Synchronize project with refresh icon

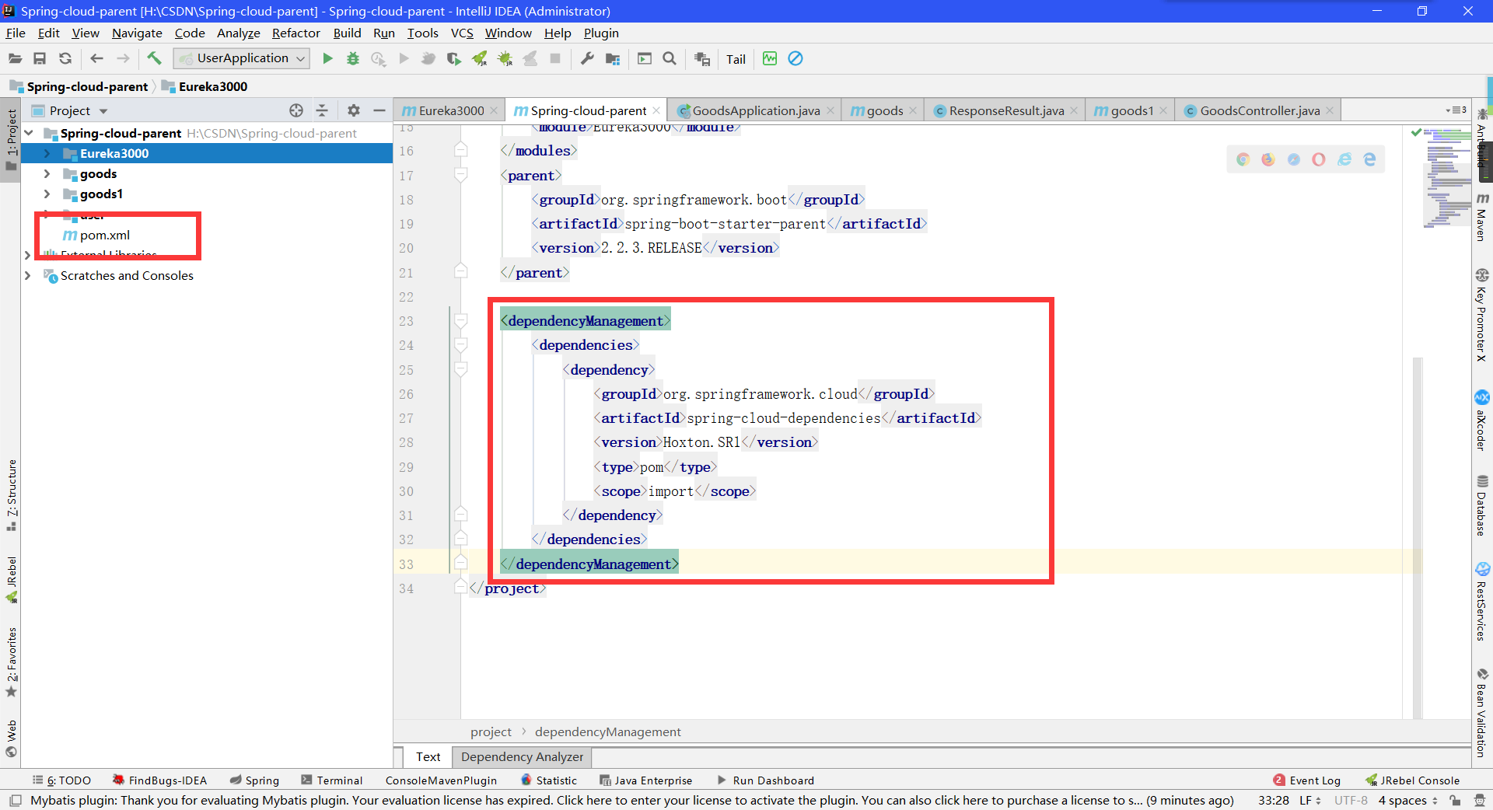[x=65, y=58]
